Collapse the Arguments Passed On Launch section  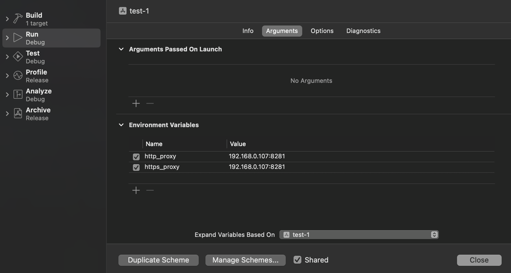121,49
